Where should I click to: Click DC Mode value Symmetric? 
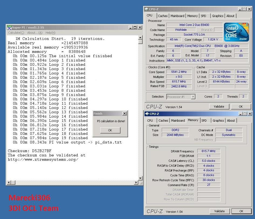229,135
